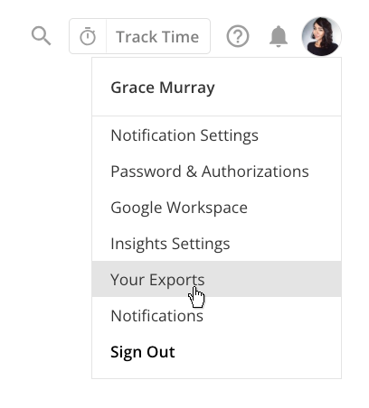
Task: Click the user profile avatar
Action: (x=322, y=36)
